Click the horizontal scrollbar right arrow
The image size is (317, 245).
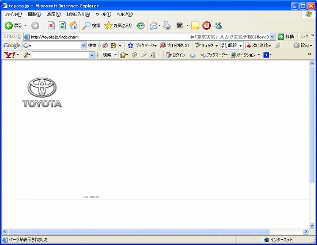(306, 231)
